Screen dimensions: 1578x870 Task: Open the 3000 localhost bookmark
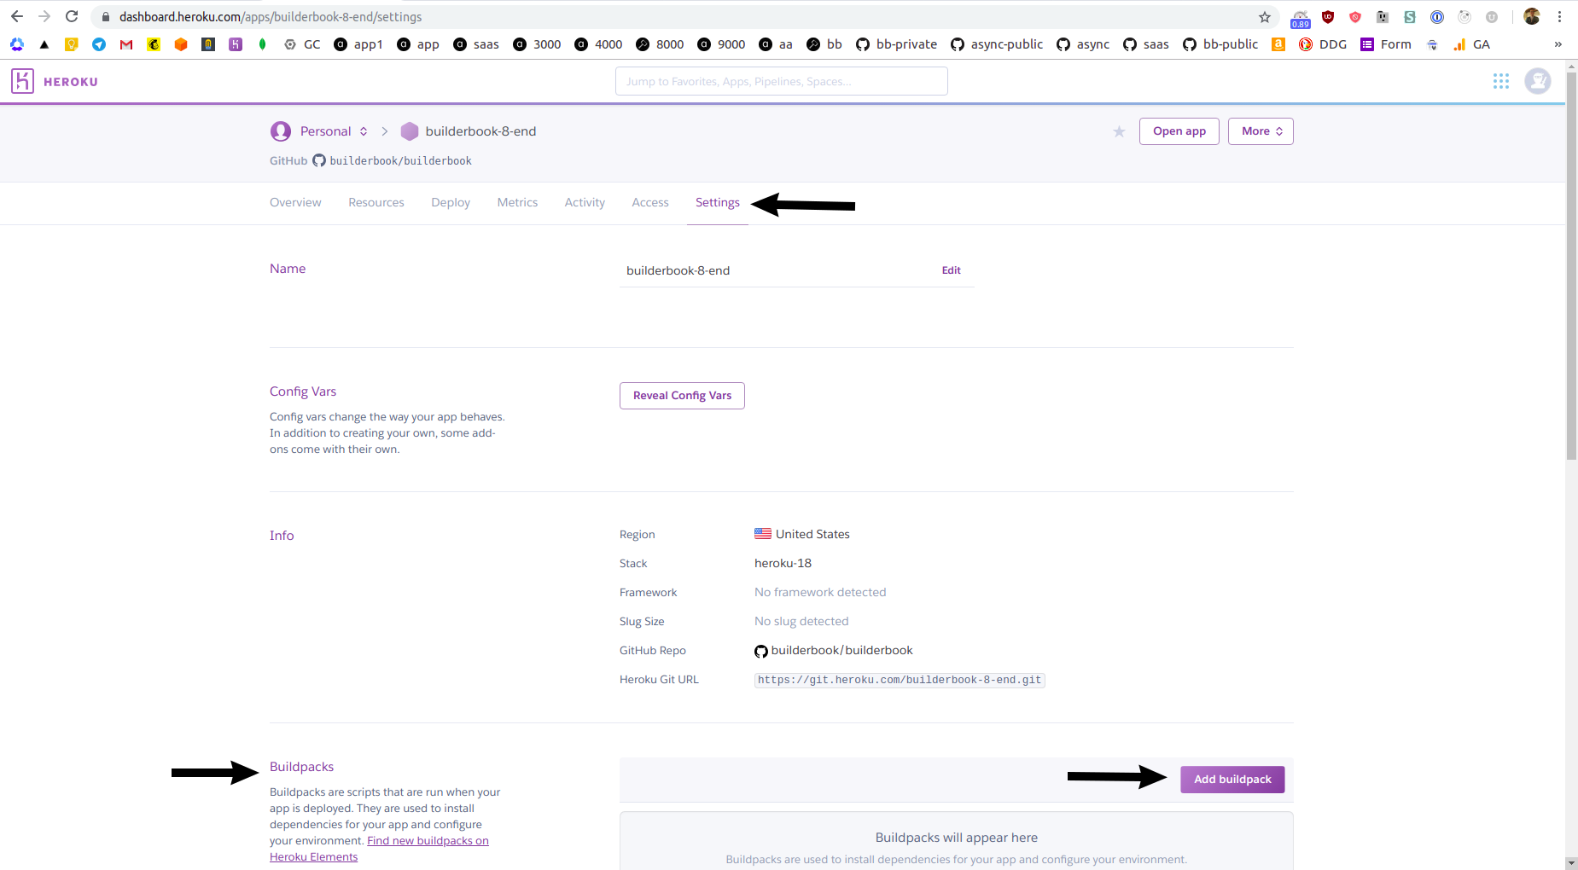tap(537, 44)
